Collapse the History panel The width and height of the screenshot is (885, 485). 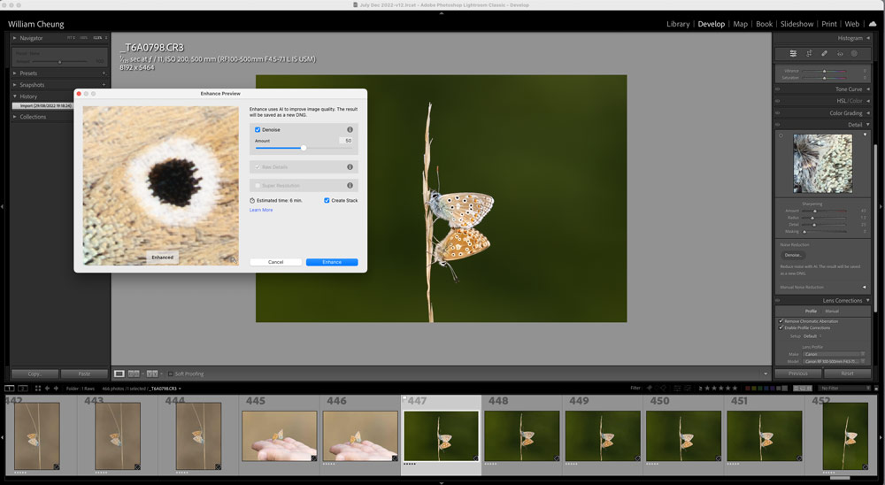pyautogui.click(x=15, y=96)
